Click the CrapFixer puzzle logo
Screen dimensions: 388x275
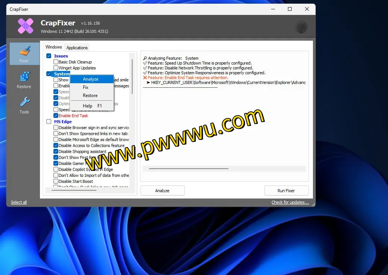(25, 26)
